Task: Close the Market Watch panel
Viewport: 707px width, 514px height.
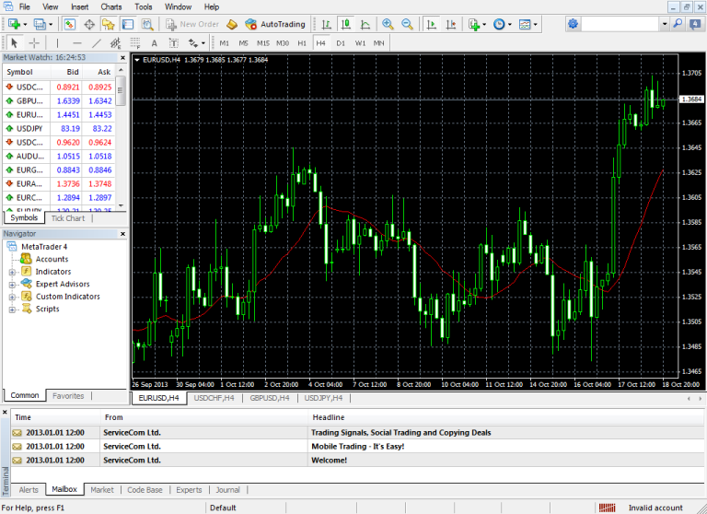Action: click(122, 58)
